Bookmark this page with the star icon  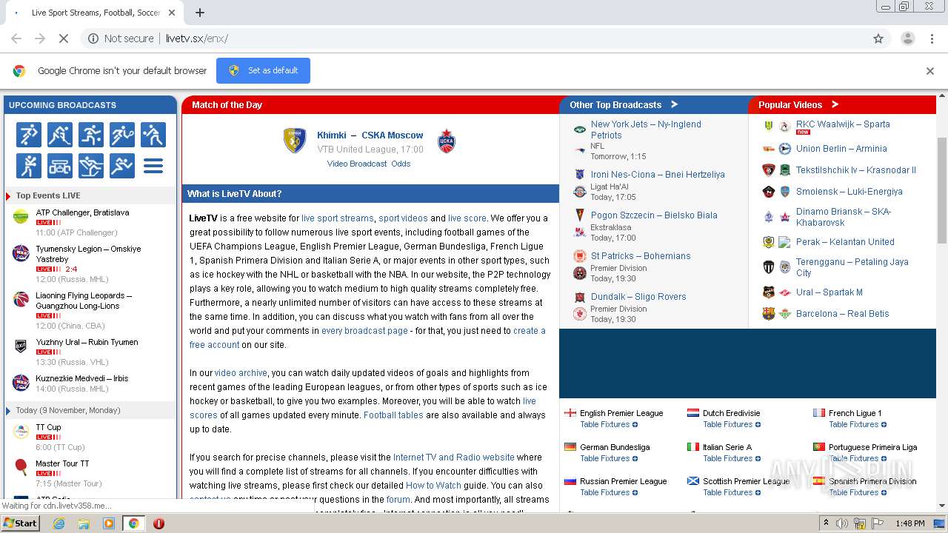coord(878,38)
